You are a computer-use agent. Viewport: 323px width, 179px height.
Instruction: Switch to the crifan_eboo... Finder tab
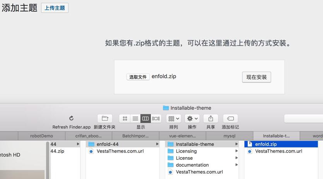(88, 136)
